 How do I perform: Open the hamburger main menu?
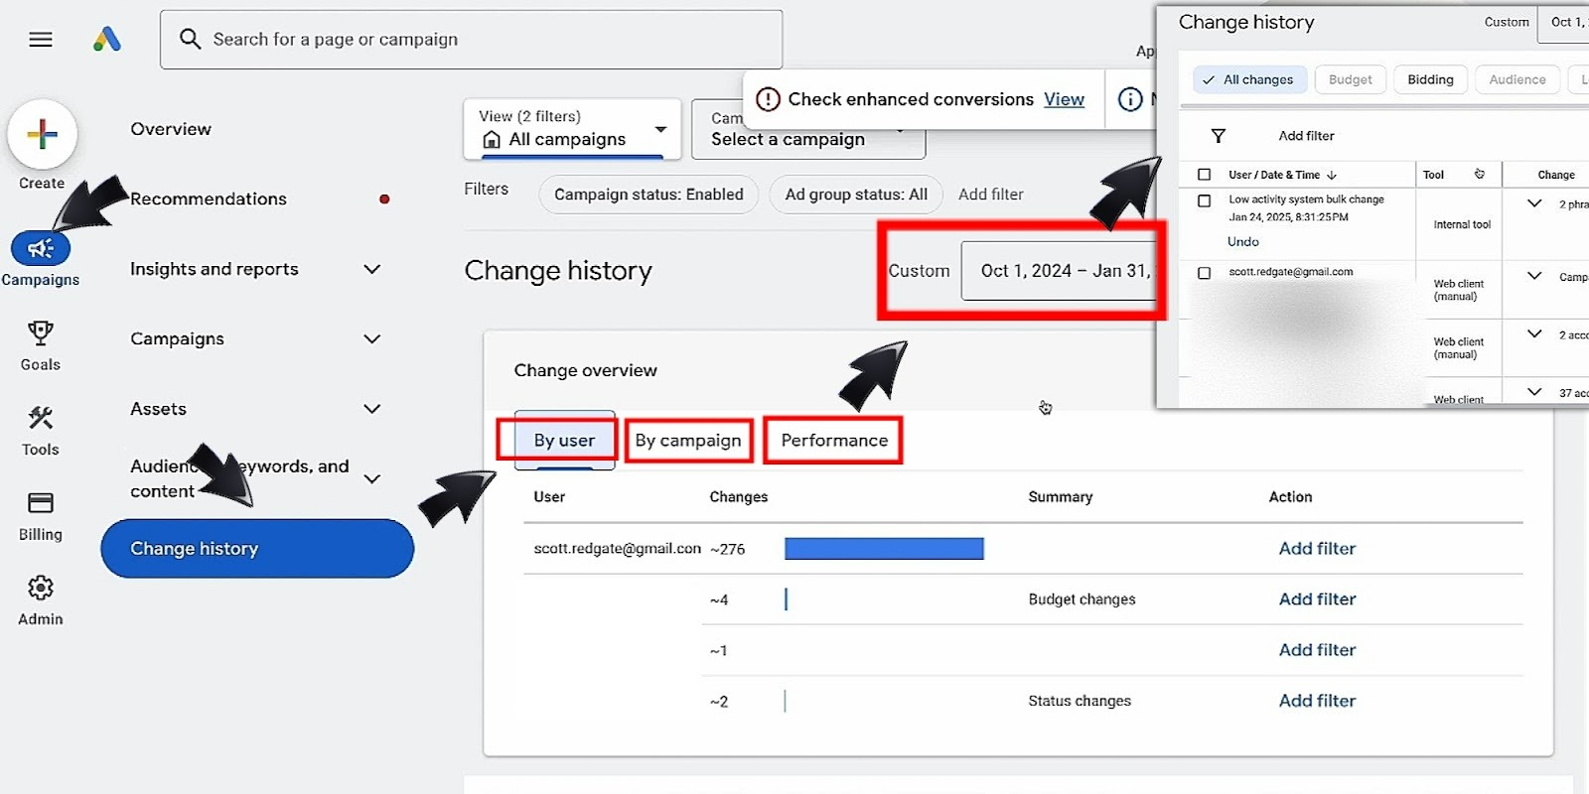click(x=41, y=40)
